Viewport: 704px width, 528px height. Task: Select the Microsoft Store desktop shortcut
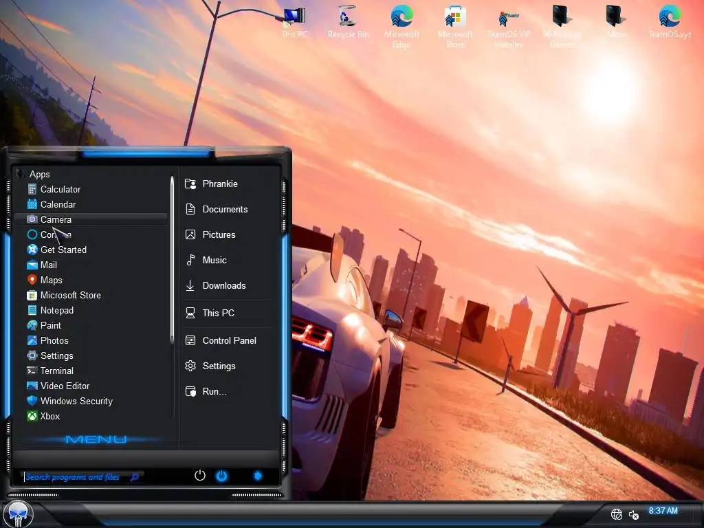coord(455,27)
